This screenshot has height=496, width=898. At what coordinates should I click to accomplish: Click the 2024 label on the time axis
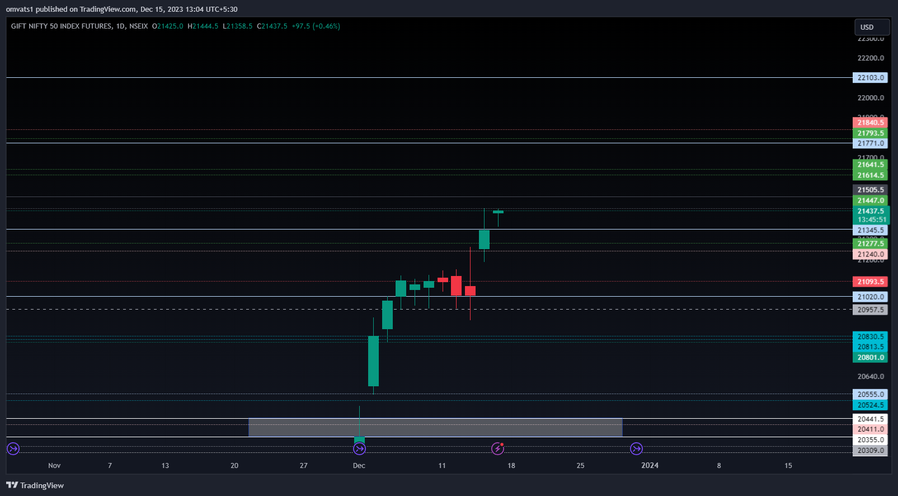tap(650, 465)
